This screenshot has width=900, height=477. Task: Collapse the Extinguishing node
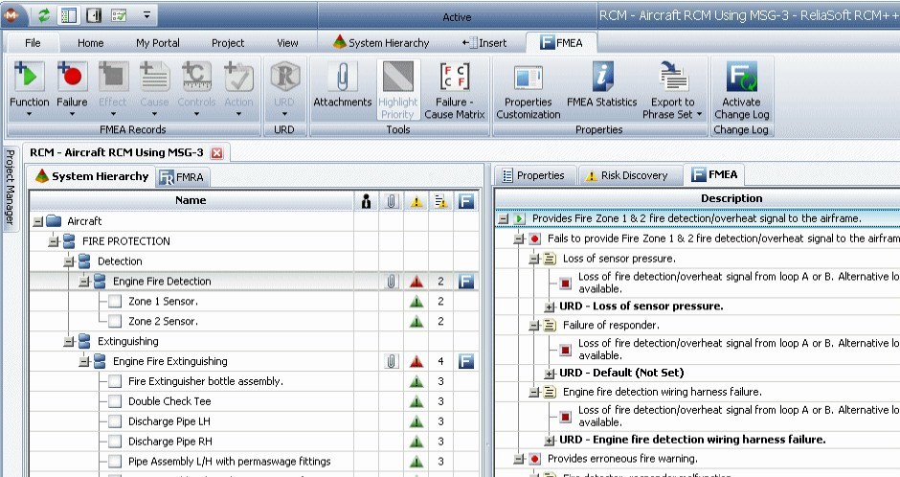click(69, 342)
